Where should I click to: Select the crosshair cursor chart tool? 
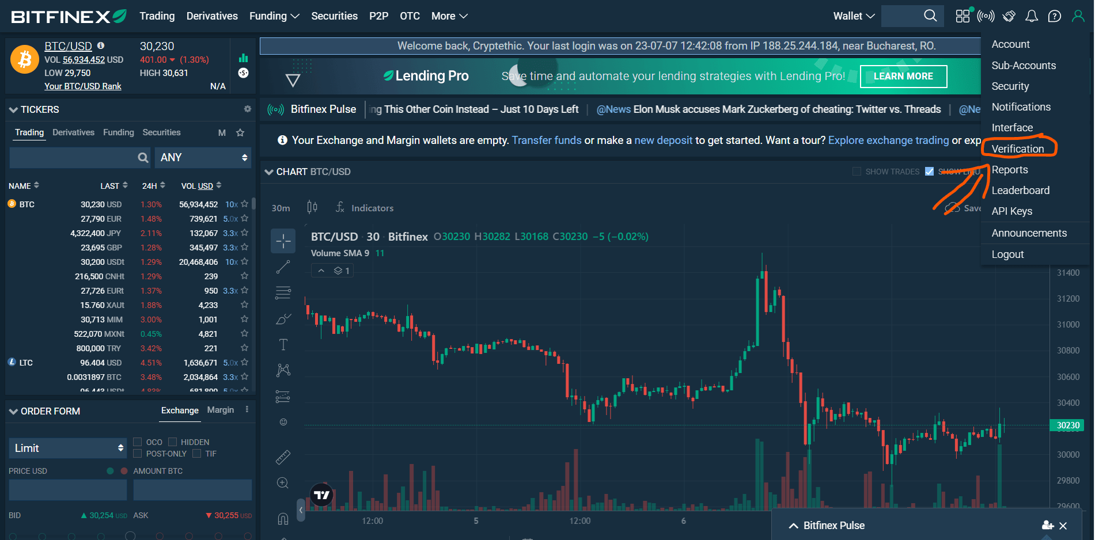(283, 241)
